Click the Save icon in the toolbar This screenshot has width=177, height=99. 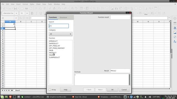[15, 8]
